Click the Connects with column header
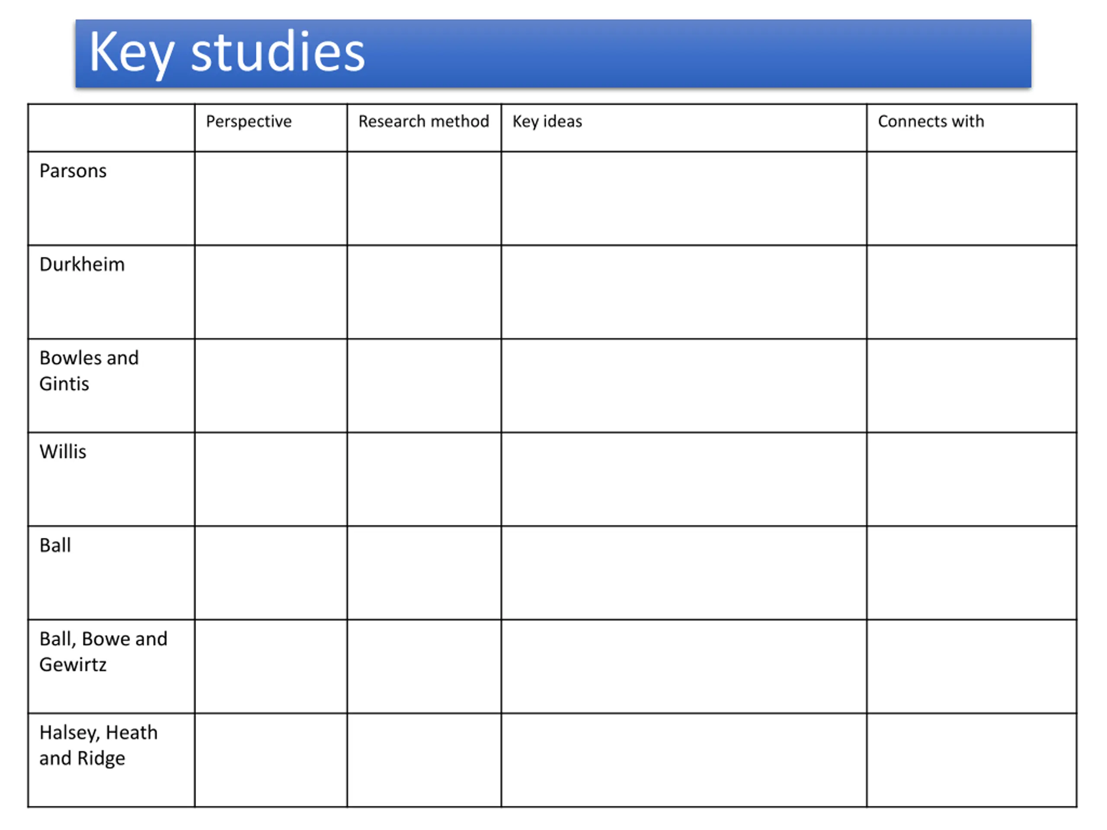Image resolution: width=1107 pixels, height=830 pixels. click(930, 121)
